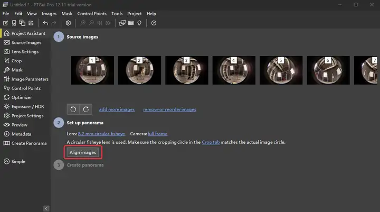
Task: Open the Create Panorama tab
Action: [x=25, y=143]
